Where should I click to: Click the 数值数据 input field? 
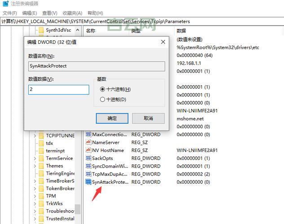[x=59, y=90]
